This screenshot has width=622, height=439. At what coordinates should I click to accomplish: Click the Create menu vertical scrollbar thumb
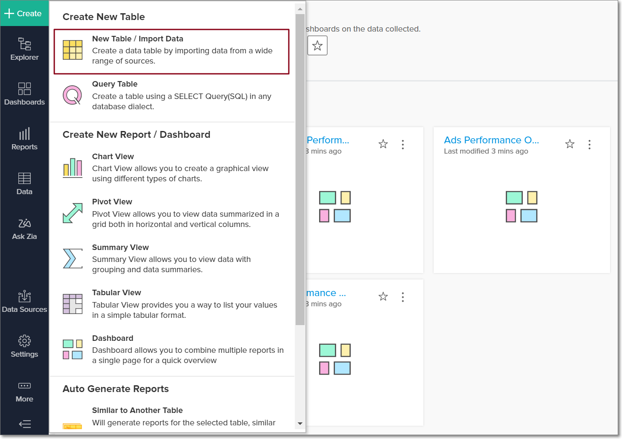click(300, 171)
